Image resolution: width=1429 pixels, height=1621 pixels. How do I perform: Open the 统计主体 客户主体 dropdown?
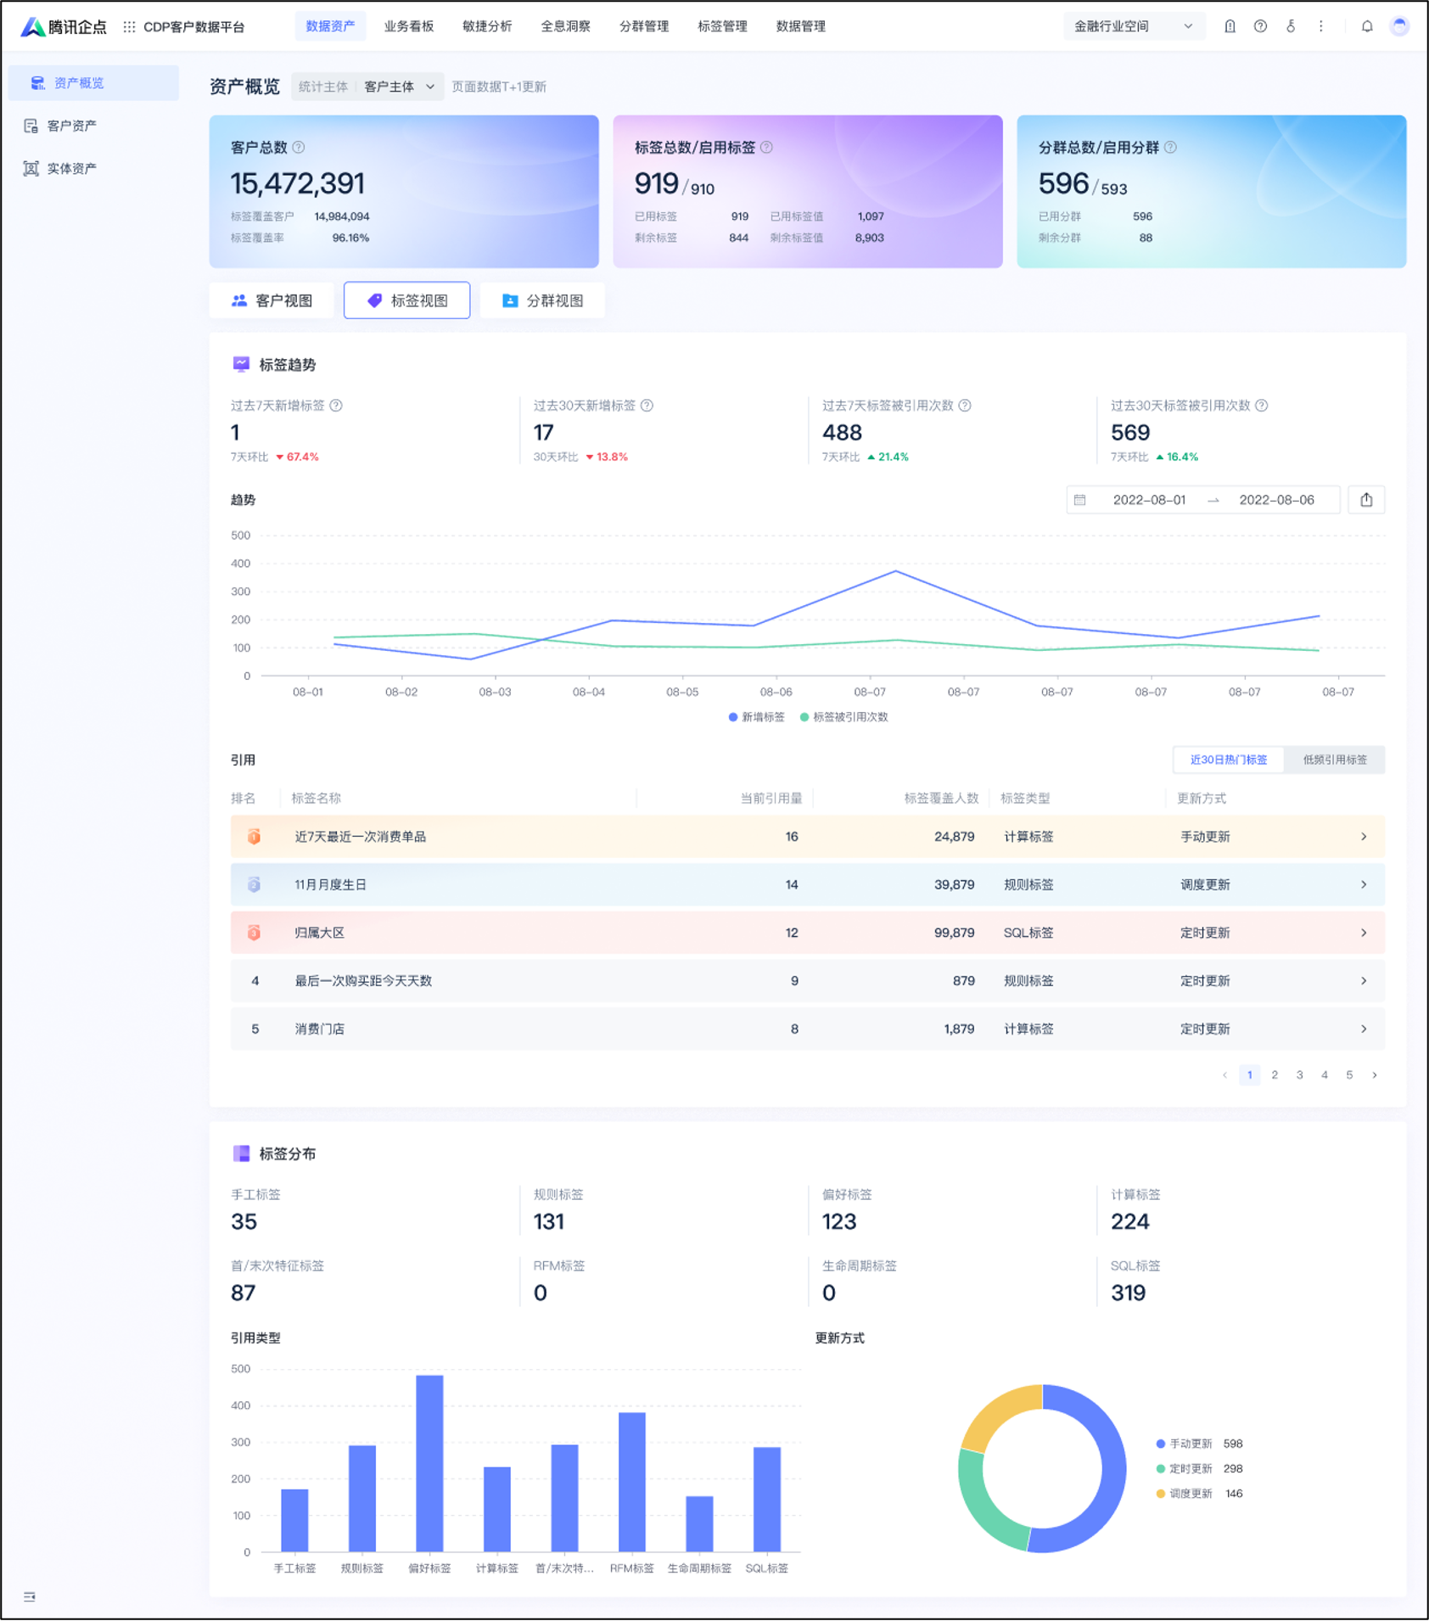[367, 87]
